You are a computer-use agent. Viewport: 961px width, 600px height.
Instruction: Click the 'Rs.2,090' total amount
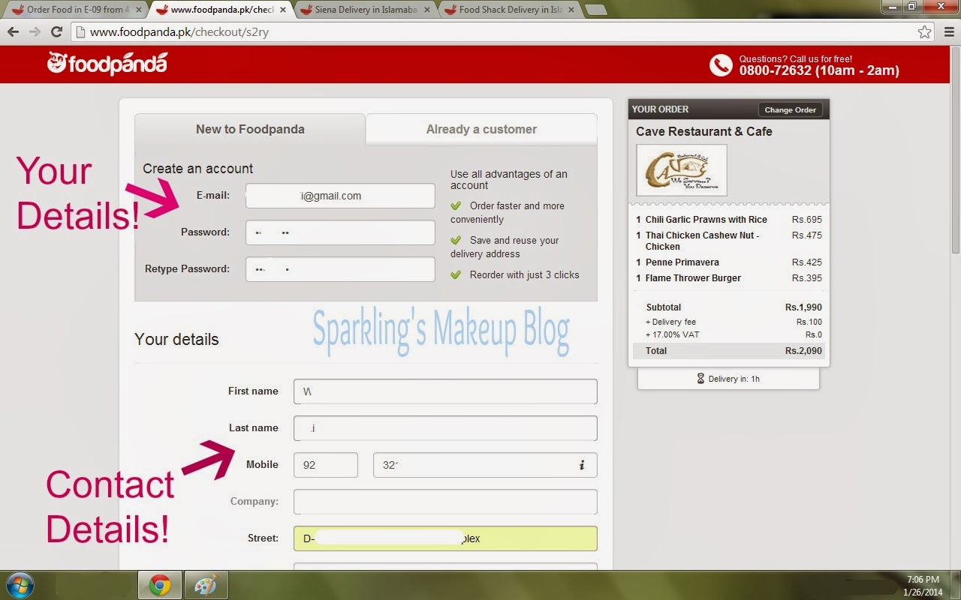click(803, 351)
